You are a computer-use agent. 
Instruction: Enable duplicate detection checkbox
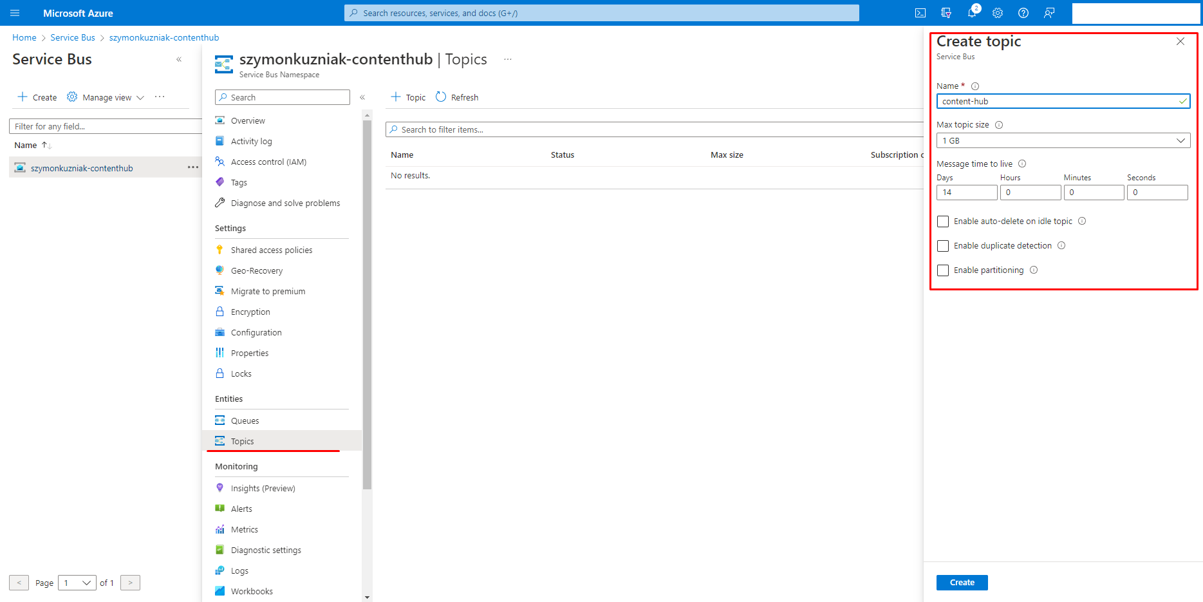coord(943,246)
